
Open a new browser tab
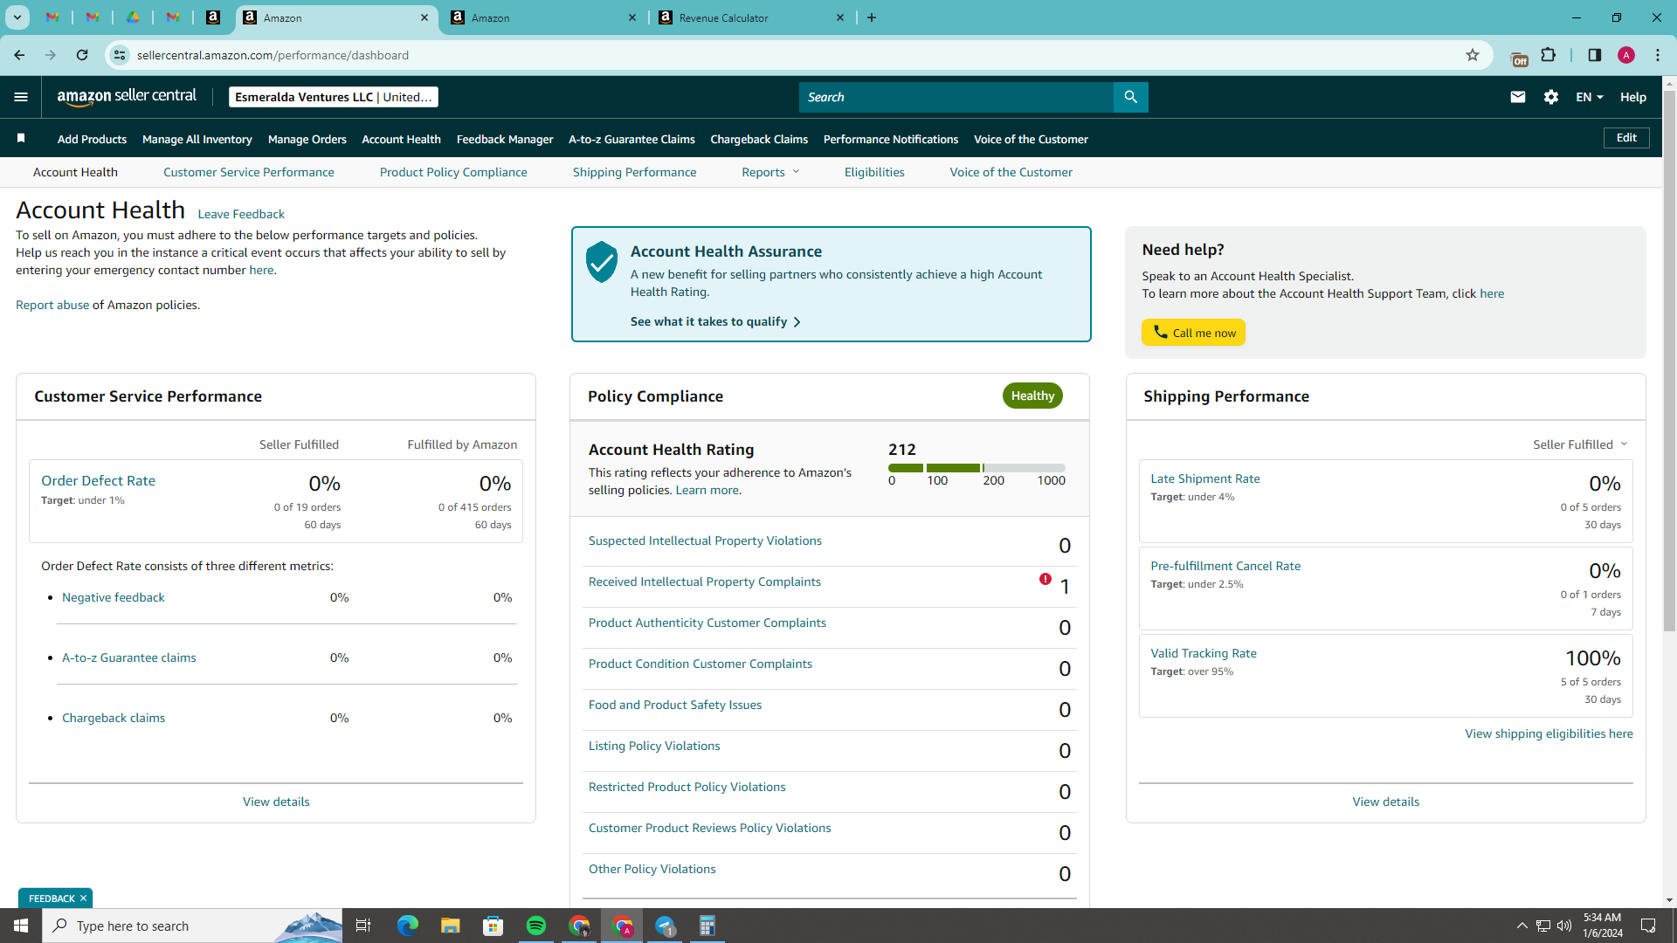click(x=871, y=17)
